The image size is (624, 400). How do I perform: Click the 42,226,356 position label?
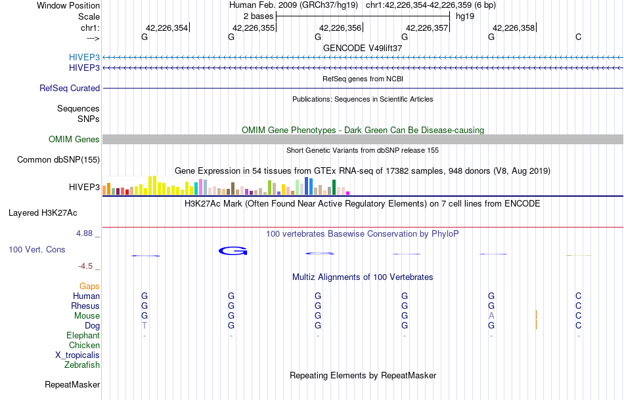340,28
